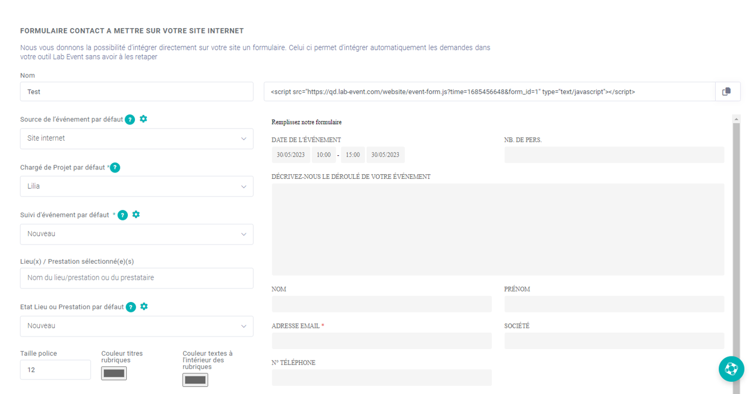The image size is (751, 394).
Task: Click the event description text area
Action: (498, 229)
